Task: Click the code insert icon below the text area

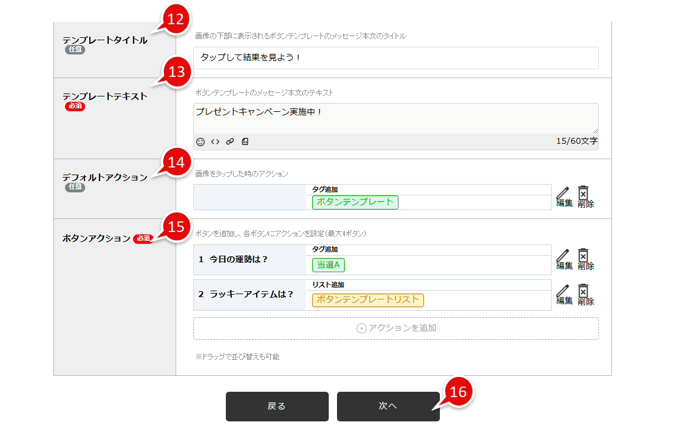Action: click(215, 141)
